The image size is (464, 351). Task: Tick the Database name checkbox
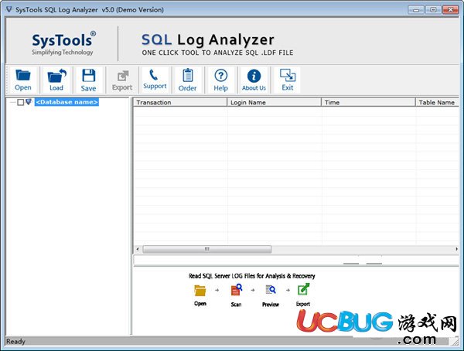click(20, 102)
